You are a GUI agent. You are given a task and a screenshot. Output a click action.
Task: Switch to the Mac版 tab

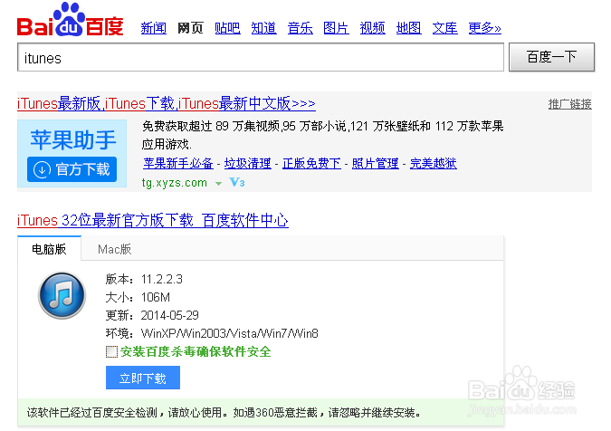[x=115, y=249]
